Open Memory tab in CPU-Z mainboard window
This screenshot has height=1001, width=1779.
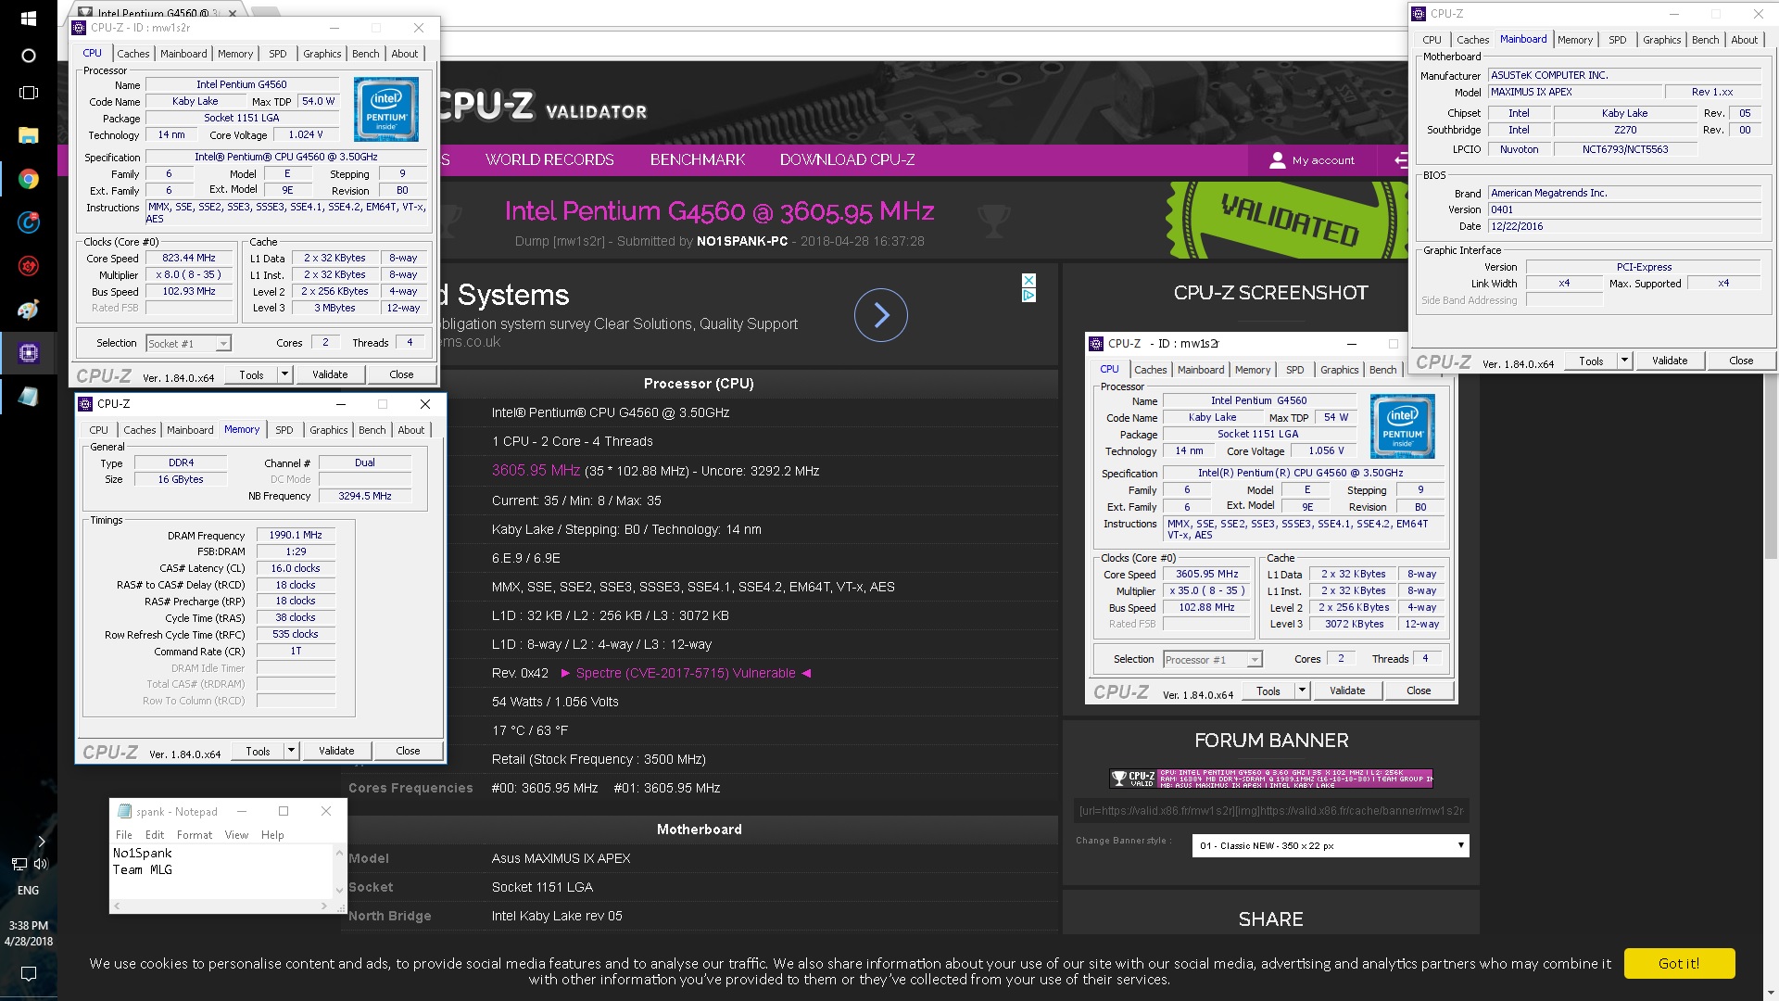coord(1575,40)
